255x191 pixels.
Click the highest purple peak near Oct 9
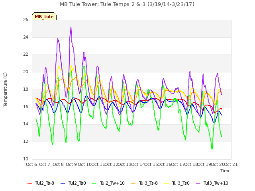coord(71,27)
